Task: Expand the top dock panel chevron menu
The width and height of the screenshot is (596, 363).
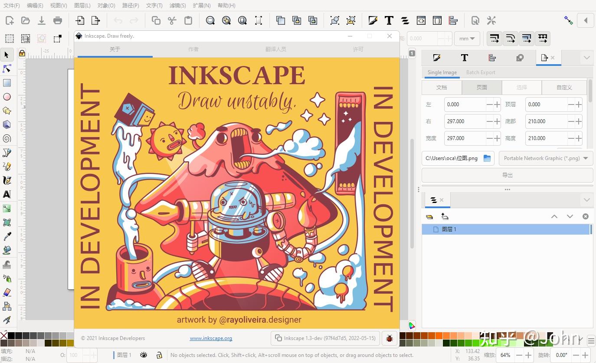Action: point(586,58)
